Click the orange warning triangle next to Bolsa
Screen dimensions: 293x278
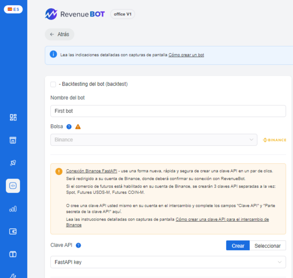coord(78,127)
